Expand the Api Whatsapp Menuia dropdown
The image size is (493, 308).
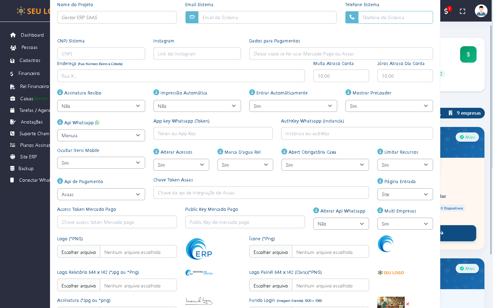(101, 136)
